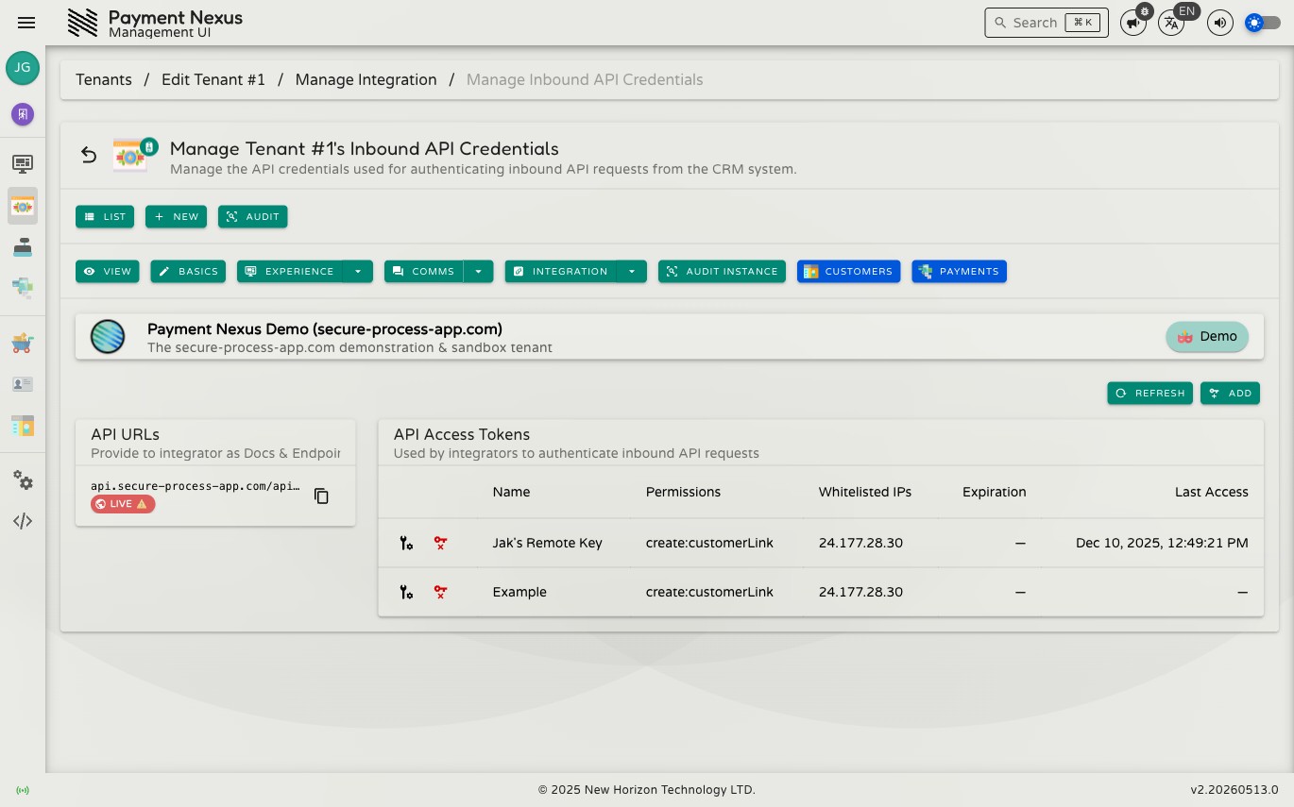
Task: Click the v2.20260513.0 version label
Action: point(1234,790)
